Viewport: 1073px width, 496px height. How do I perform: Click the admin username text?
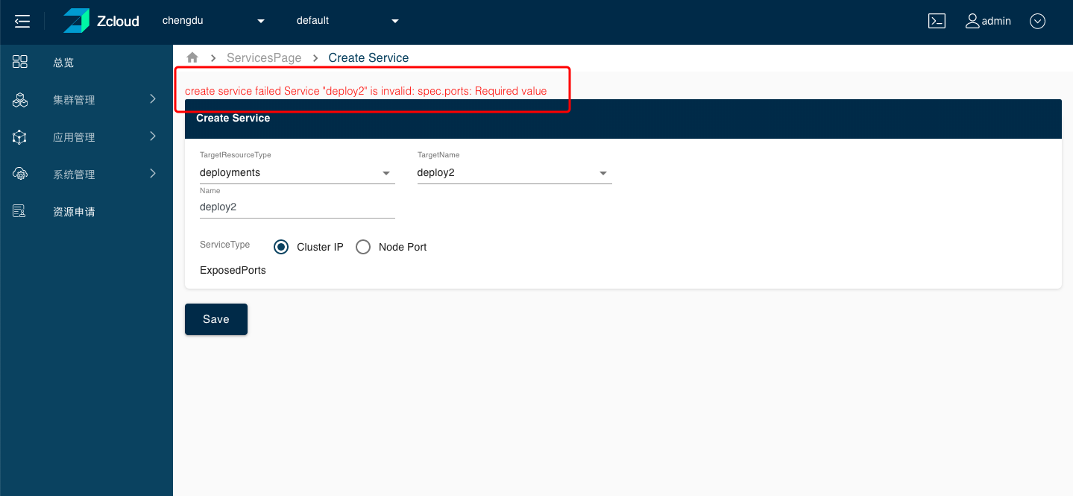(996, 21)
